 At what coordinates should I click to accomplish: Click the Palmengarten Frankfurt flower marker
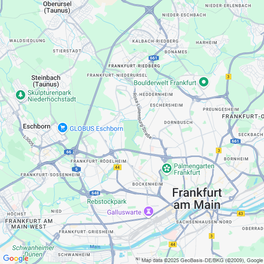(x=167, y=169)
